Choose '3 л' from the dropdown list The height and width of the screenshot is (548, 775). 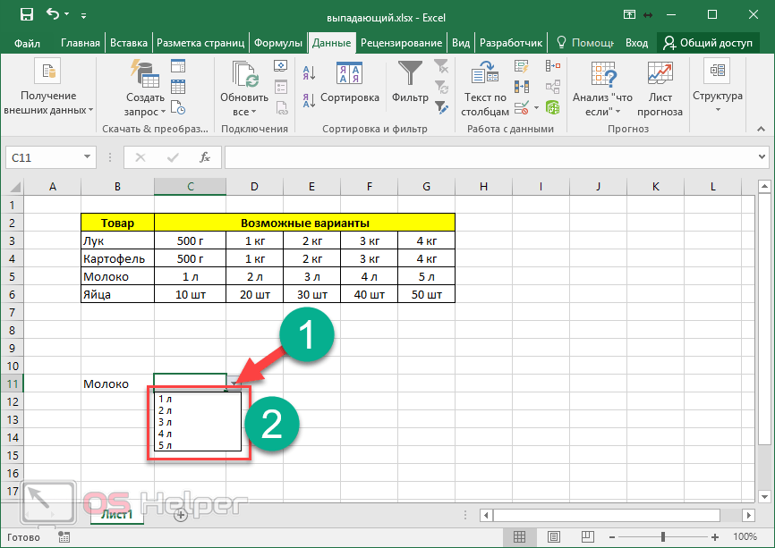click(166, 422)
